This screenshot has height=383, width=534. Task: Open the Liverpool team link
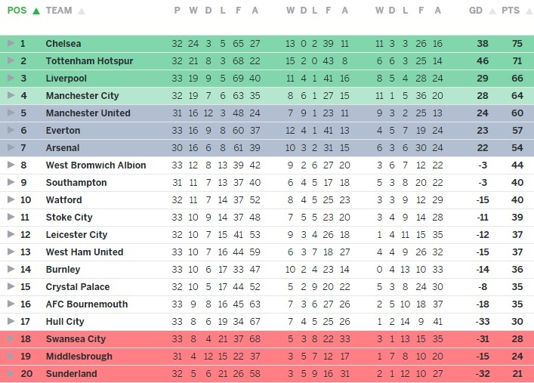(66, 79)
